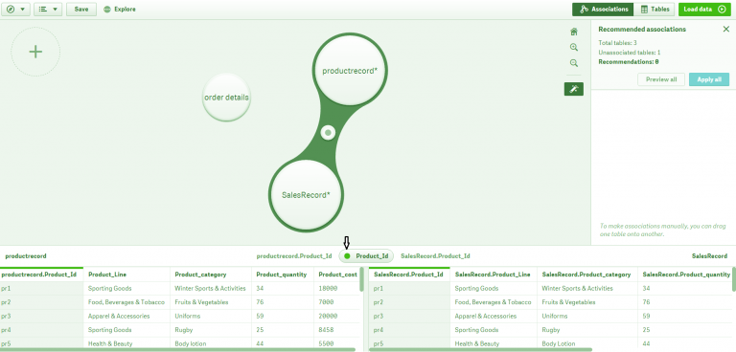Select the order details table bubble
This screenshot has width=736, height=352.
227,98
